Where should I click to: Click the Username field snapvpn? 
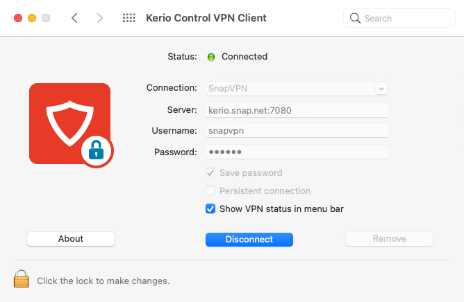click(x=297, y=130)
